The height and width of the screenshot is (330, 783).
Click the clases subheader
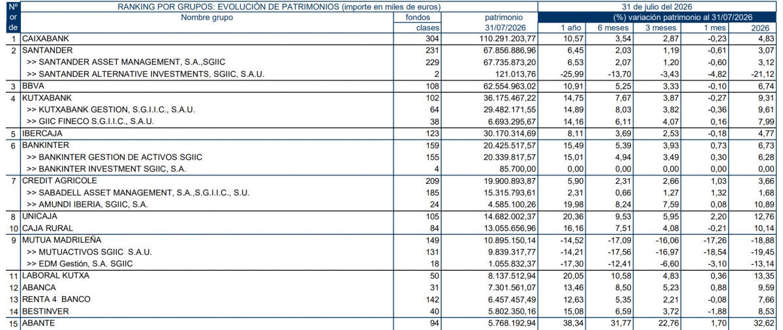[x=428, y=28]
